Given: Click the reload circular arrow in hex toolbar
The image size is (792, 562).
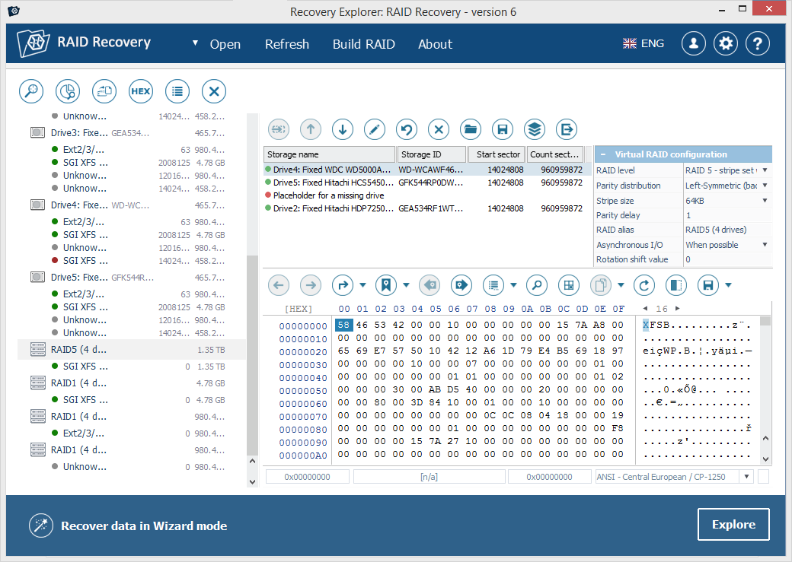Looking at the screenshot, I should coord(644,285).
